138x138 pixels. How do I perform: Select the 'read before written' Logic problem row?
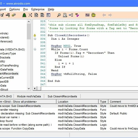pos(69,125)
